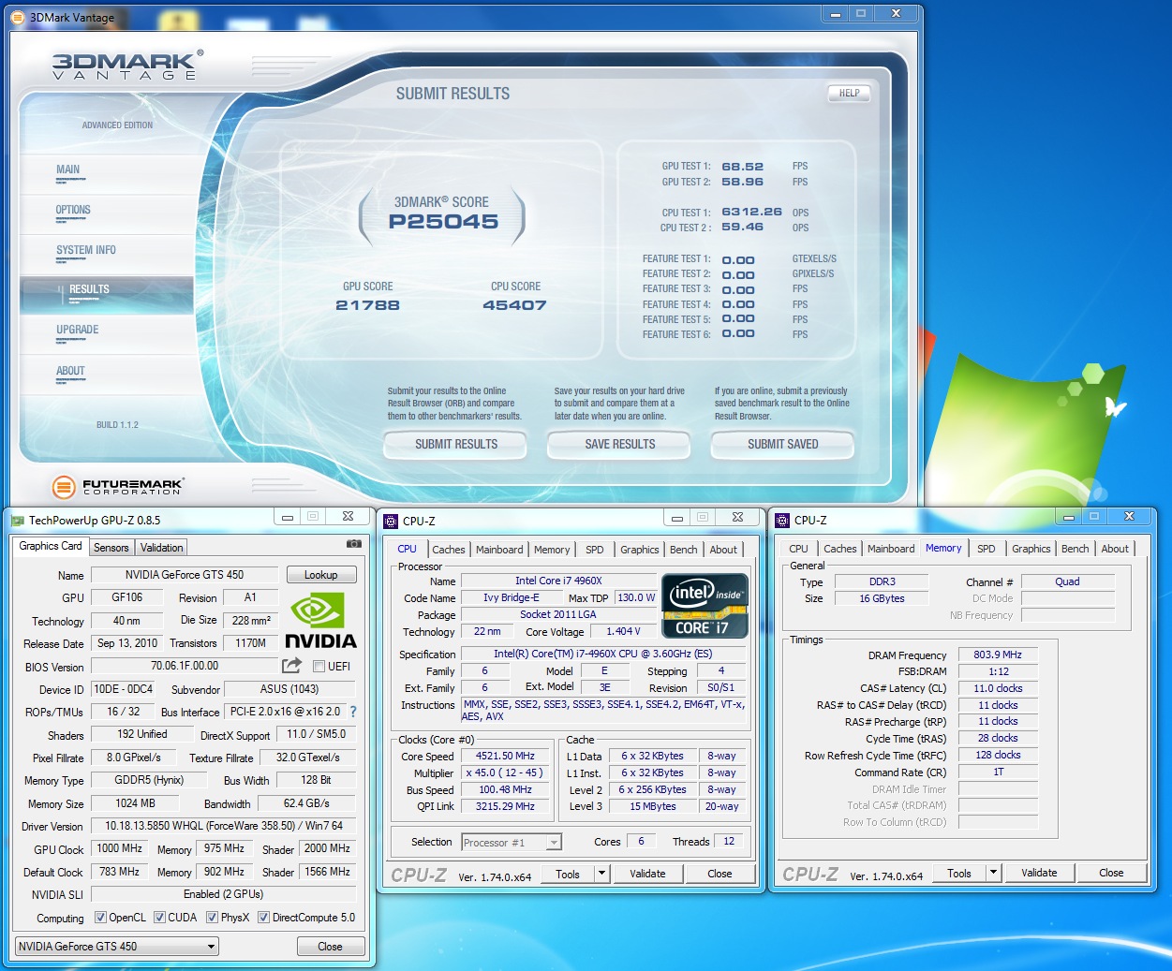Toggle the OpenCL checkbox
1172x971 pixels.
coord(100,918)
